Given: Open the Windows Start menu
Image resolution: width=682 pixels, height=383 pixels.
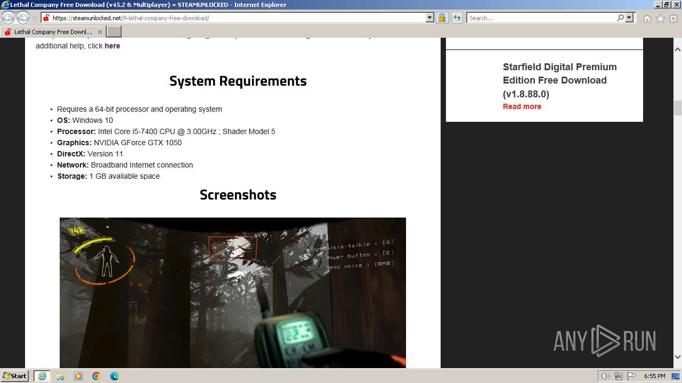Looking at the screenshot, I should pos(14,376).
